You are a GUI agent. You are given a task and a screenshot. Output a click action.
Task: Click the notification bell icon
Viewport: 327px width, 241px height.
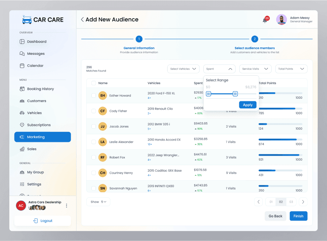265,20
